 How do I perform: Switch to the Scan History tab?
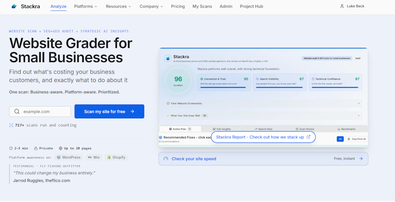coord(305,129)
